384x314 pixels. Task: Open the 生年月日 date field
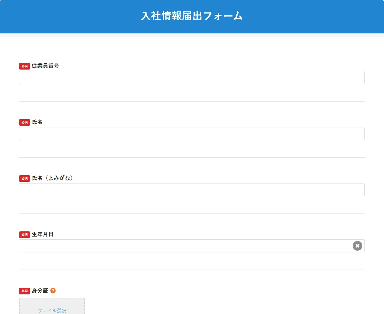[192, 246]
